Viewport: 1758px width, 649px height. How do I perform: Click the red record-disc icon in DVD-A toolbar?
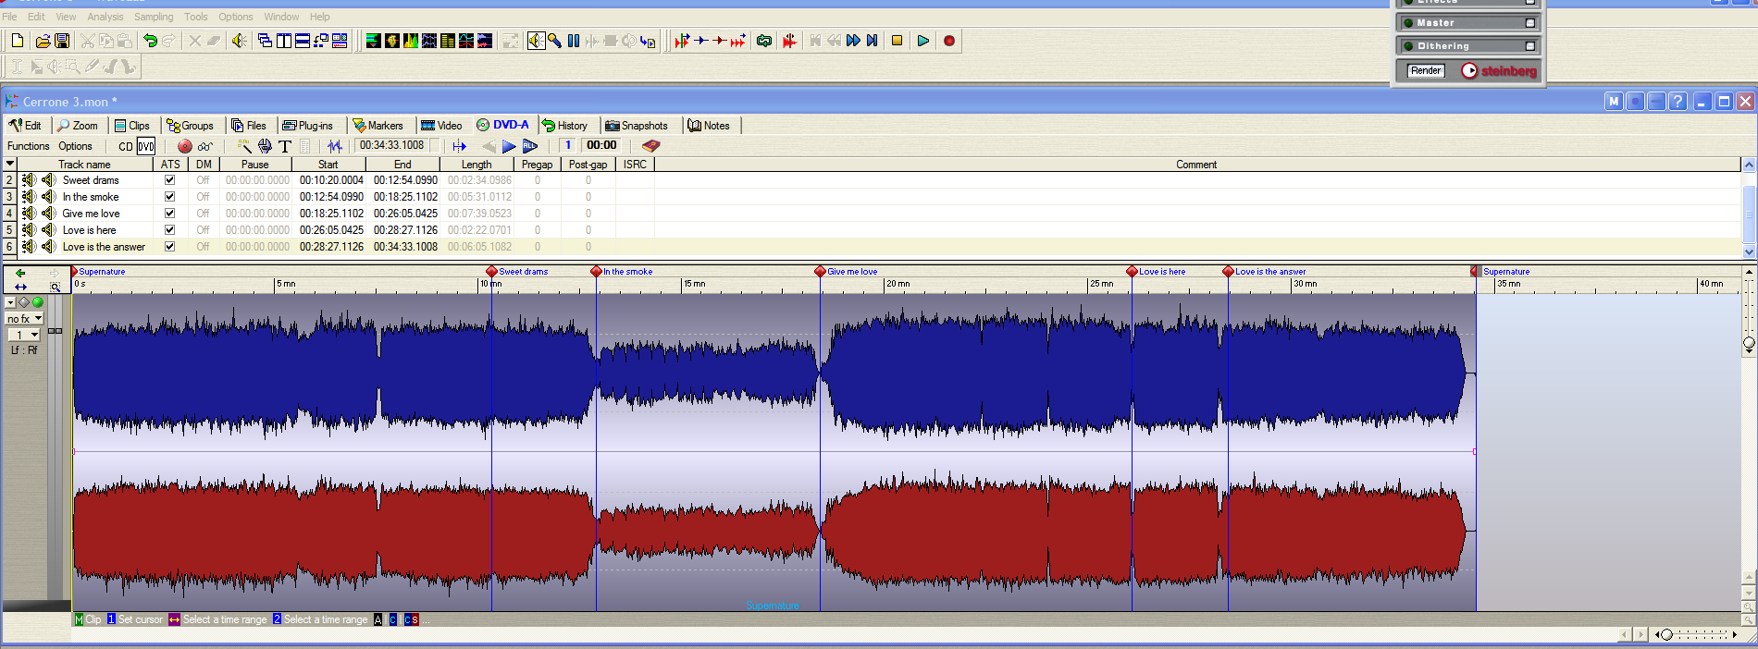point(185,146)
